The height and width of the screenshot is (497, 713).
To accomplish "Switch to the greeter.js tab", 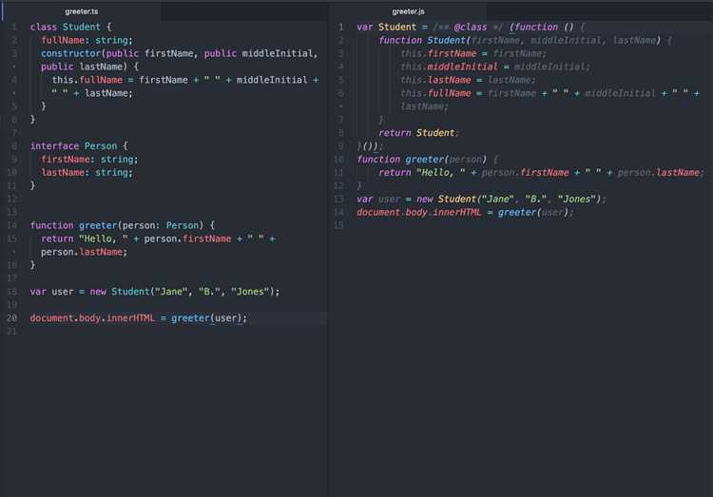I will click(408, 11).
